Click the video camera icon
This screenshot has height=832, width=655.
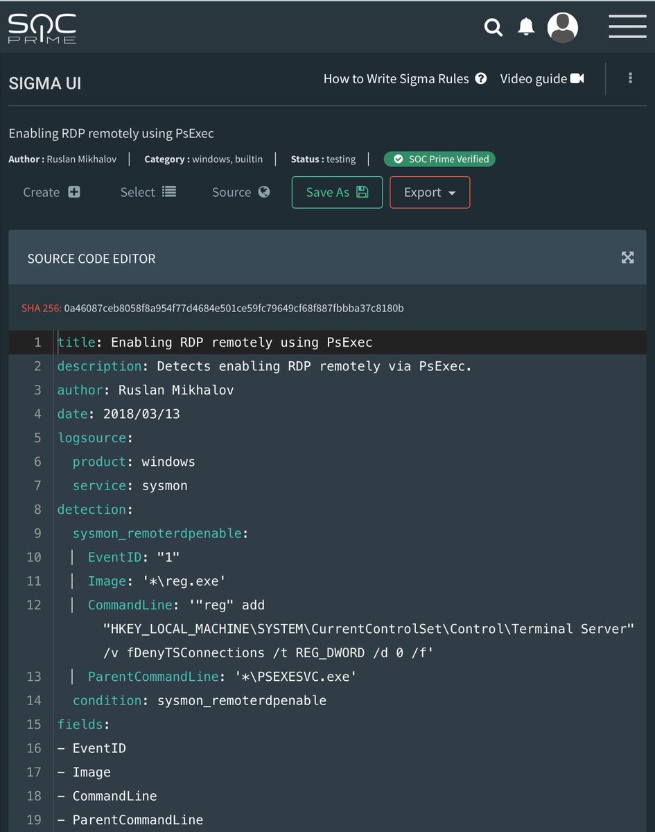tap(577, 78)
